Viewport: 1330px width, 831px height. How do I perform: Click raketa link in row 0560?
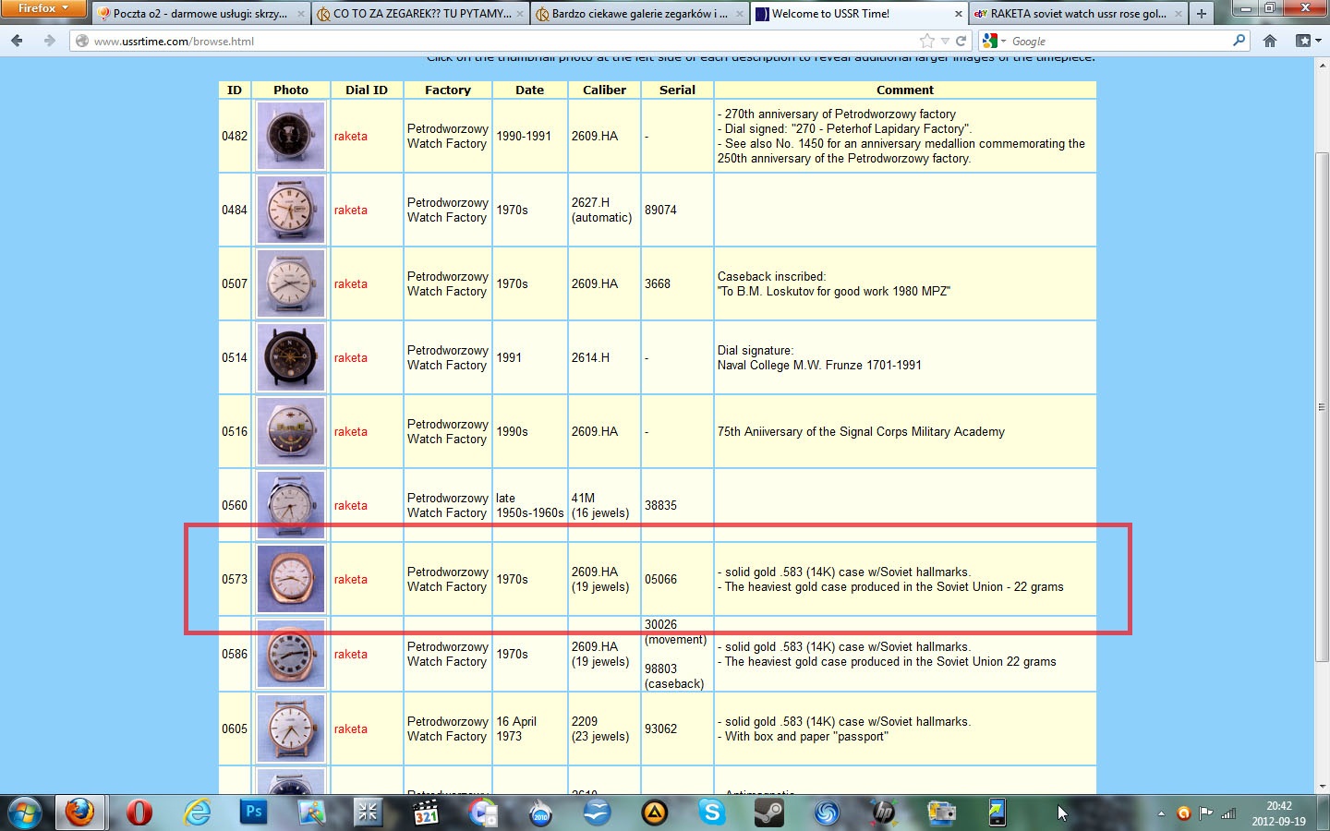click(x=351, y=505)
